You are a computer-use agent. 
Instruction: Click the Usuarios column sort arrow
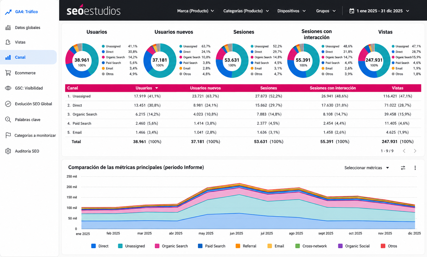(157, 88)
